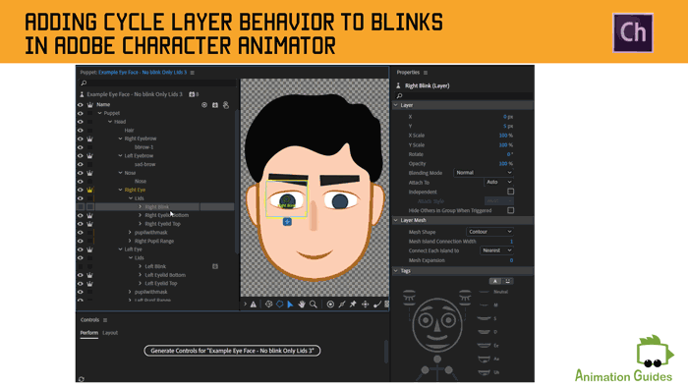Screen dimensions: 688x387
Task: Toggle visibility of the Head group
Action: pyautogui.click(x=81, y=122)
